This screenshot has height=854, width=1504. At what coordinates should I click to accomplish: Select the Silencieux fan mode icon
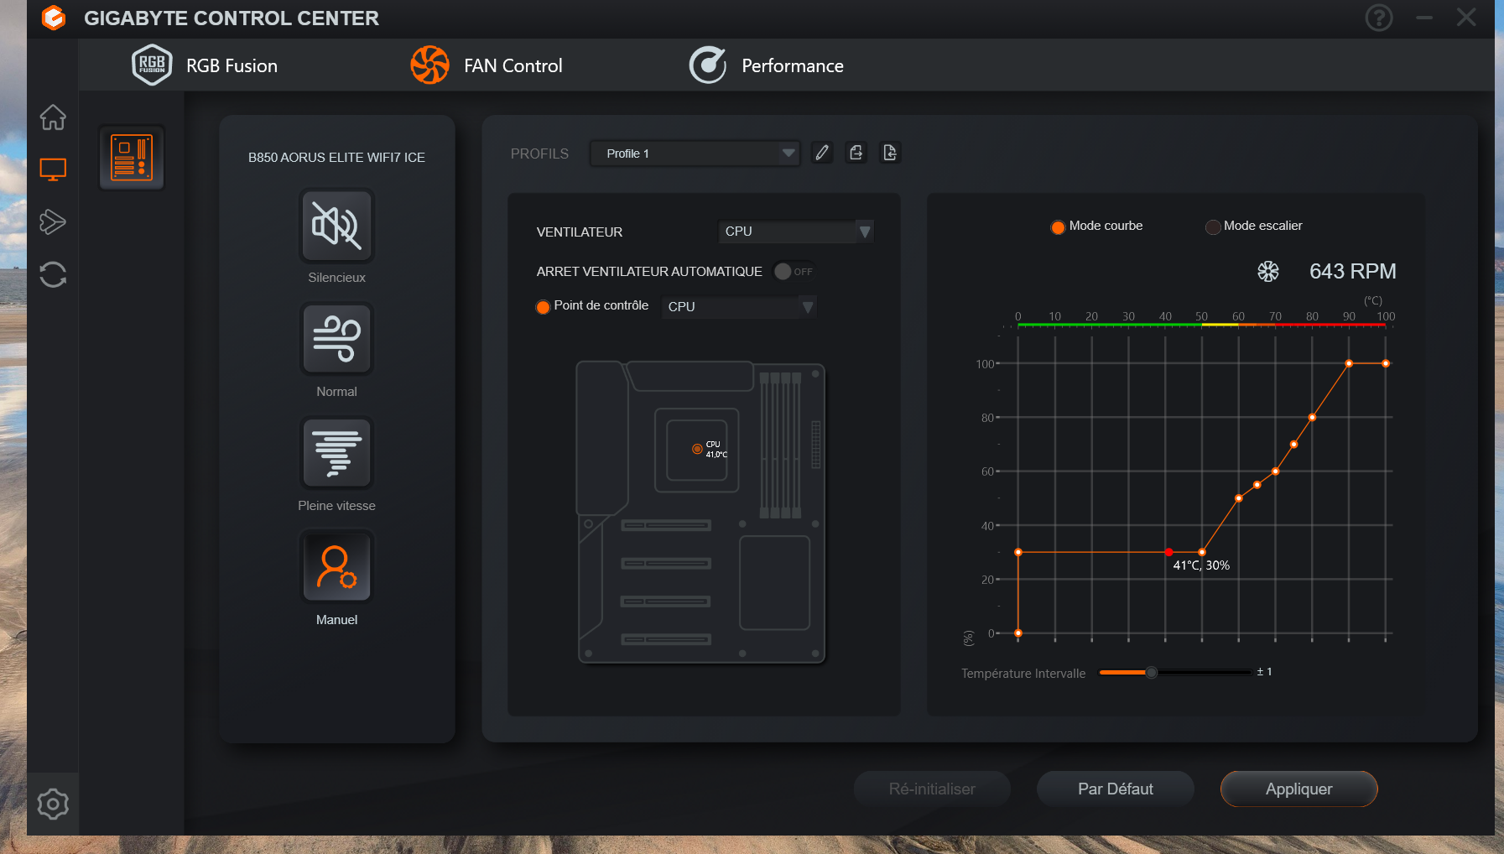pos(336,226)
